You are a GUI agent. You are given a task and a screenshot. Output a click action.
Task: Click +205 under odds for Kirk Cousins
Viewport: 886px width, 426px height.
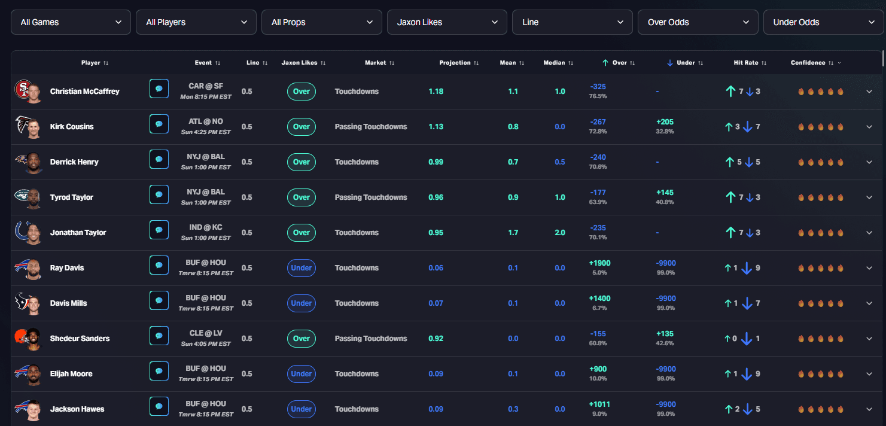[665, 122]
